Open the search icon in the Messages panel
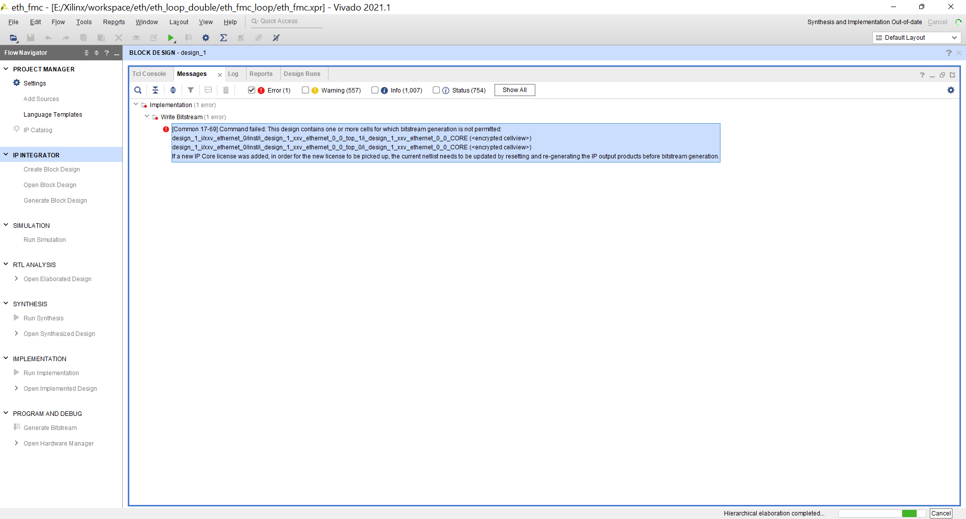This screenshot has width=966, height=519. [x=138, y=90]
